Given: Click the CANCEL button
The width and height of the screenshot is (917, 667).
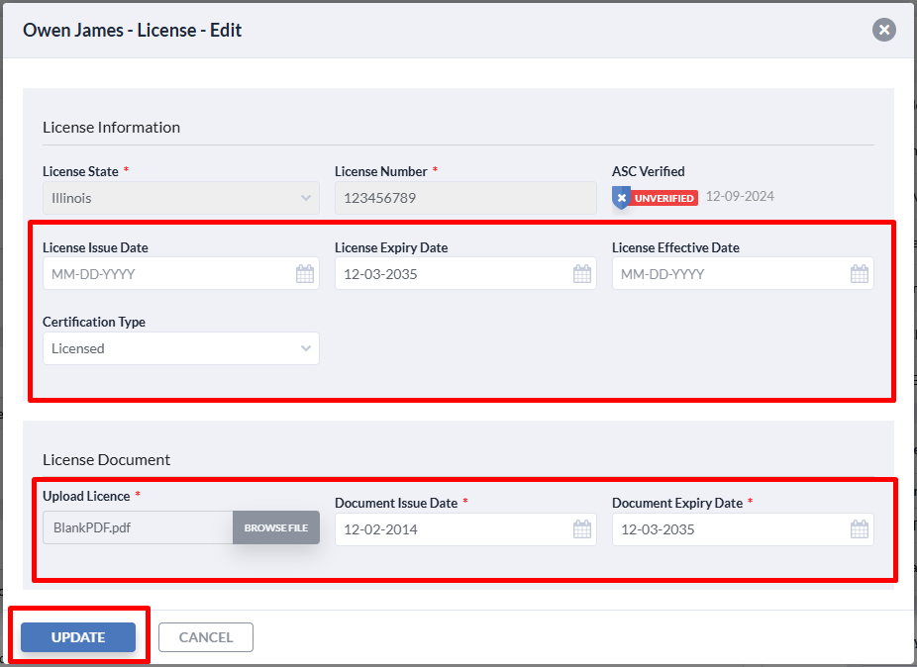Looking at the screenshot, I should 206,637.
